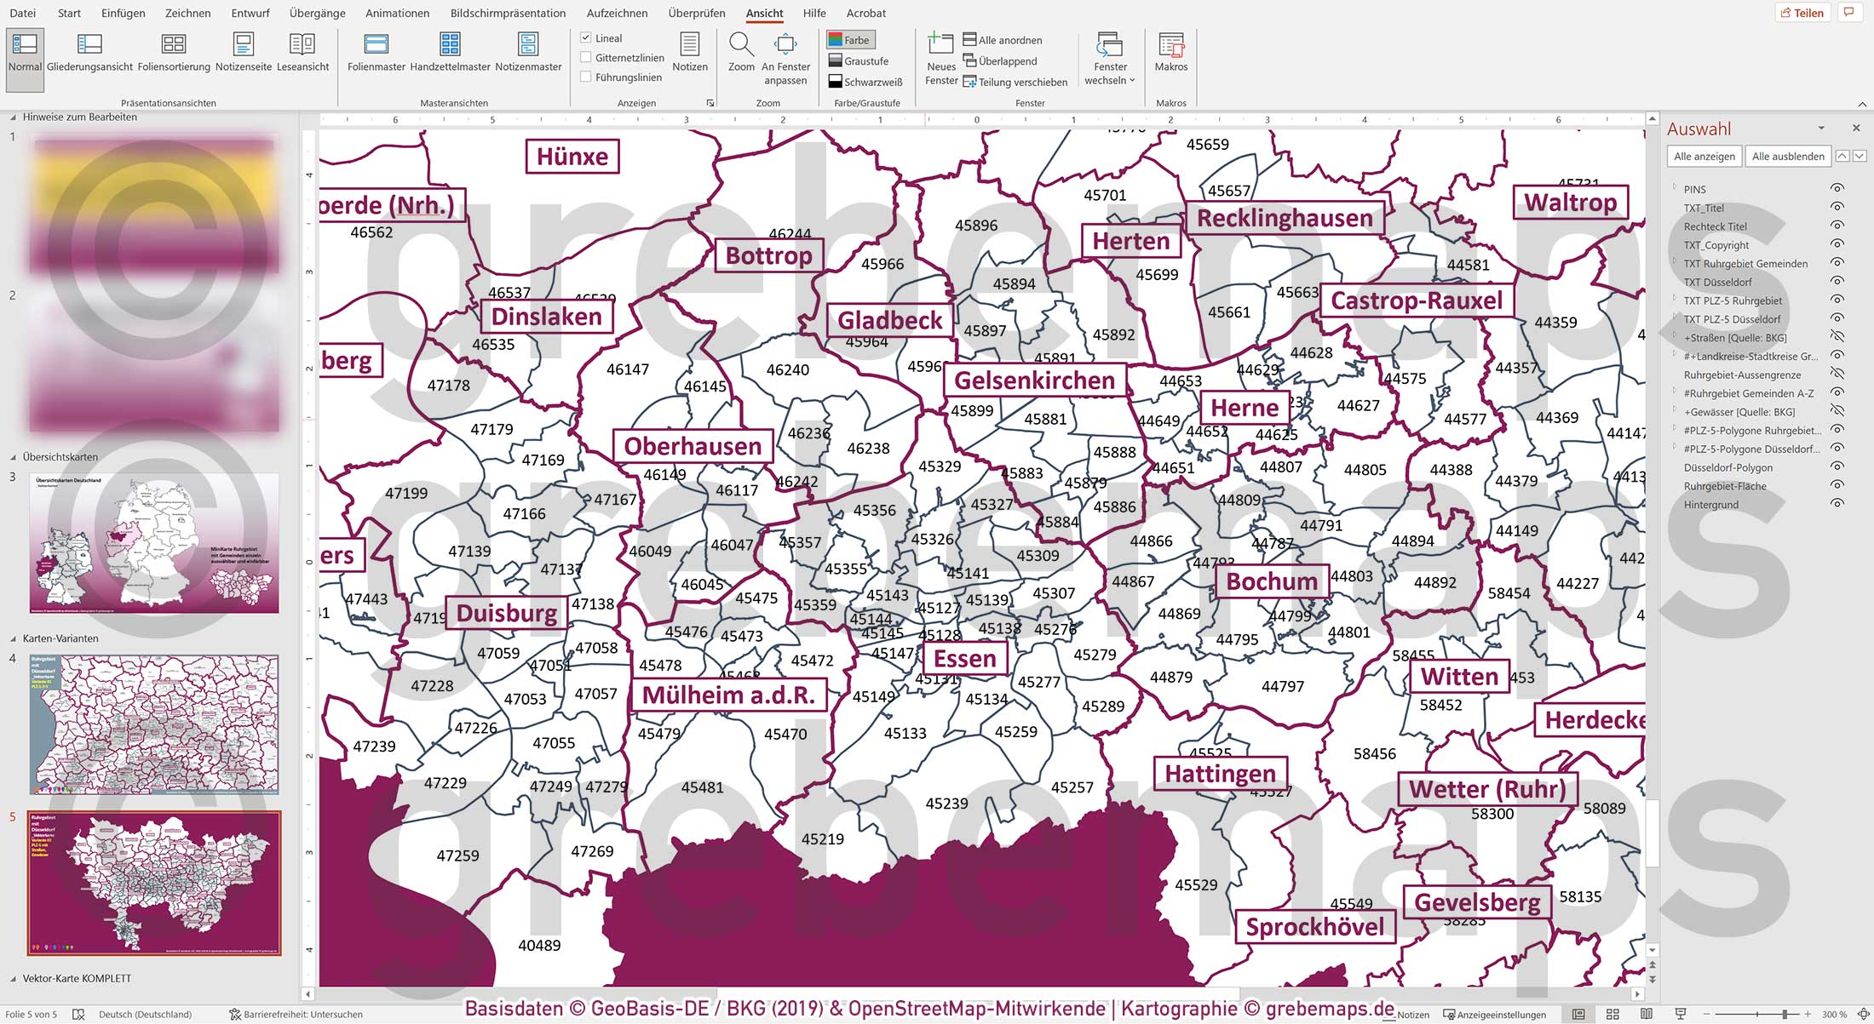Select the Folienmaster view
Viewport: 1874px width, 1024px height.
375,51
